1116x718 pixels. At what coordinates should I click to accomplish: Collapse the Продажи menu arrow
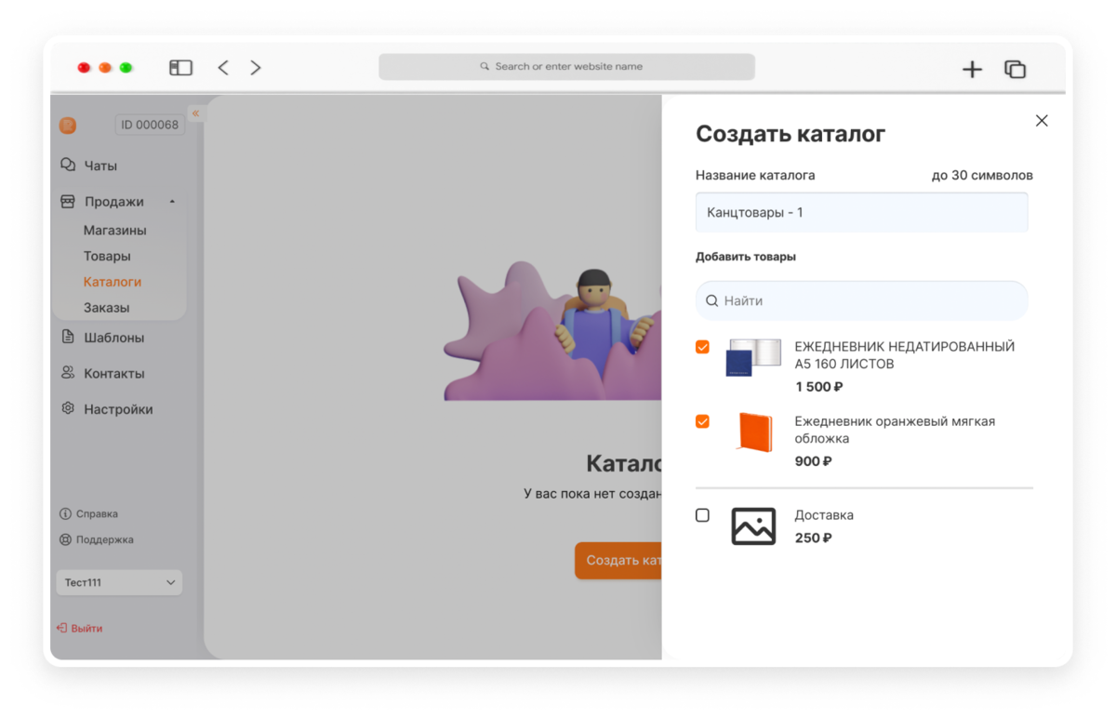coord(172,202)
